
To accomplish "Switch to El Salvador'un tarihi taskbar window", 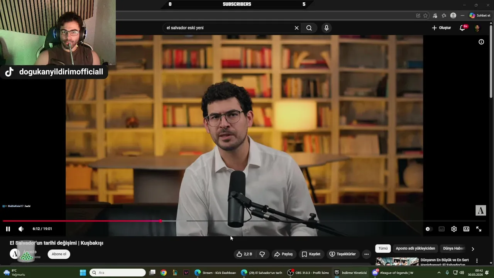I will point(262,273).
